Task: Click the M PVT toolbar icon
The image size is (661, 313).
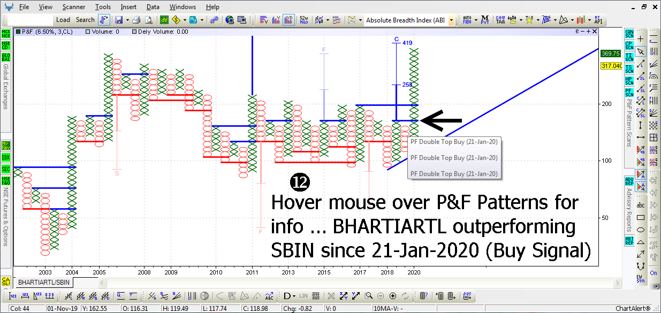Action: point(485,20)
